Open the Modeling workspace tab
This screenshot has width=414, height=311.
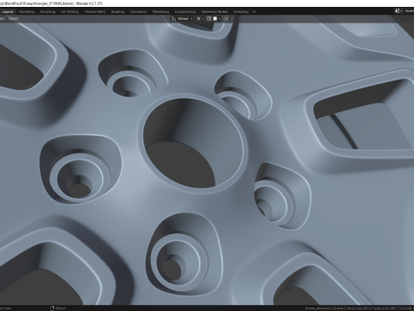coord(27,12)
